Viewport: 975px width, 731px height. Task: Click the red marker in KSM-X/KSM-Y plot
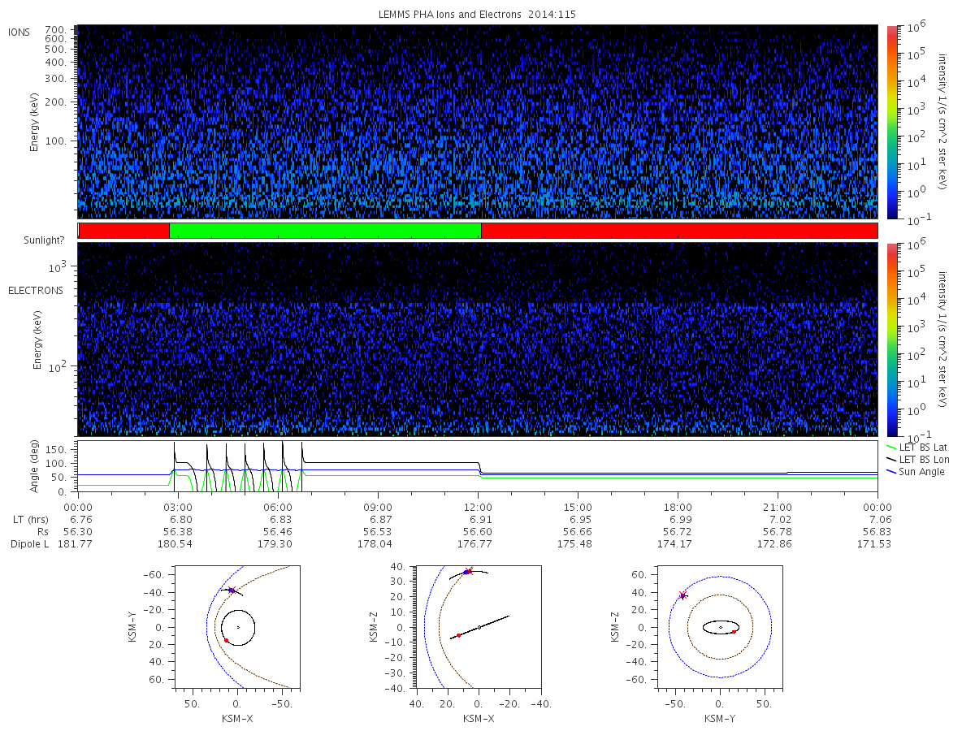[x=226, y=640]
